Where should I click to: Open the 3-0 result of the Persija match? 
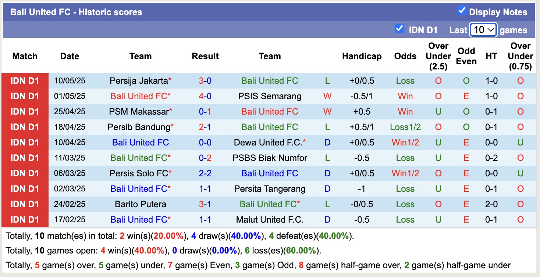205,81
